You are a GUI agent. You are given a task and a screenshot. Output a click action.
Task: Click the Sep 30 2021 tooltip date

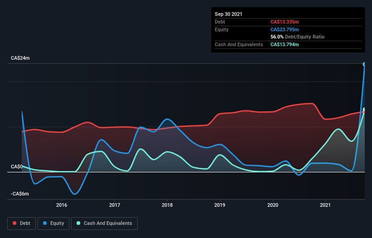[228, 14]
